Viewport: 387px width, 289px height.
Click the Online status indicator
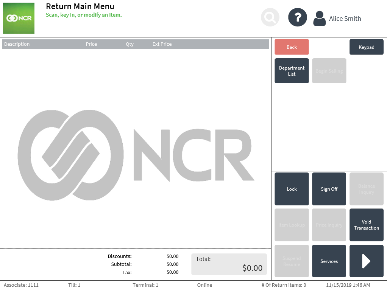(204, 285)
